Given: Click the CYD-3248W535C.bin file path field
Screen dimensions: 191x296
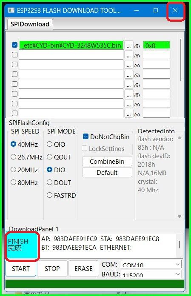Looking at the screenshot, I should click(71, 46).
